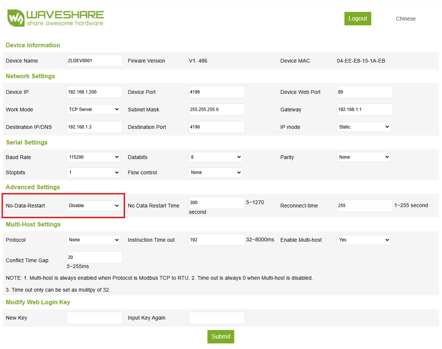Open the Databits dropdown
The height and width of the screenshot is (349, 442).
pos(215,157)
